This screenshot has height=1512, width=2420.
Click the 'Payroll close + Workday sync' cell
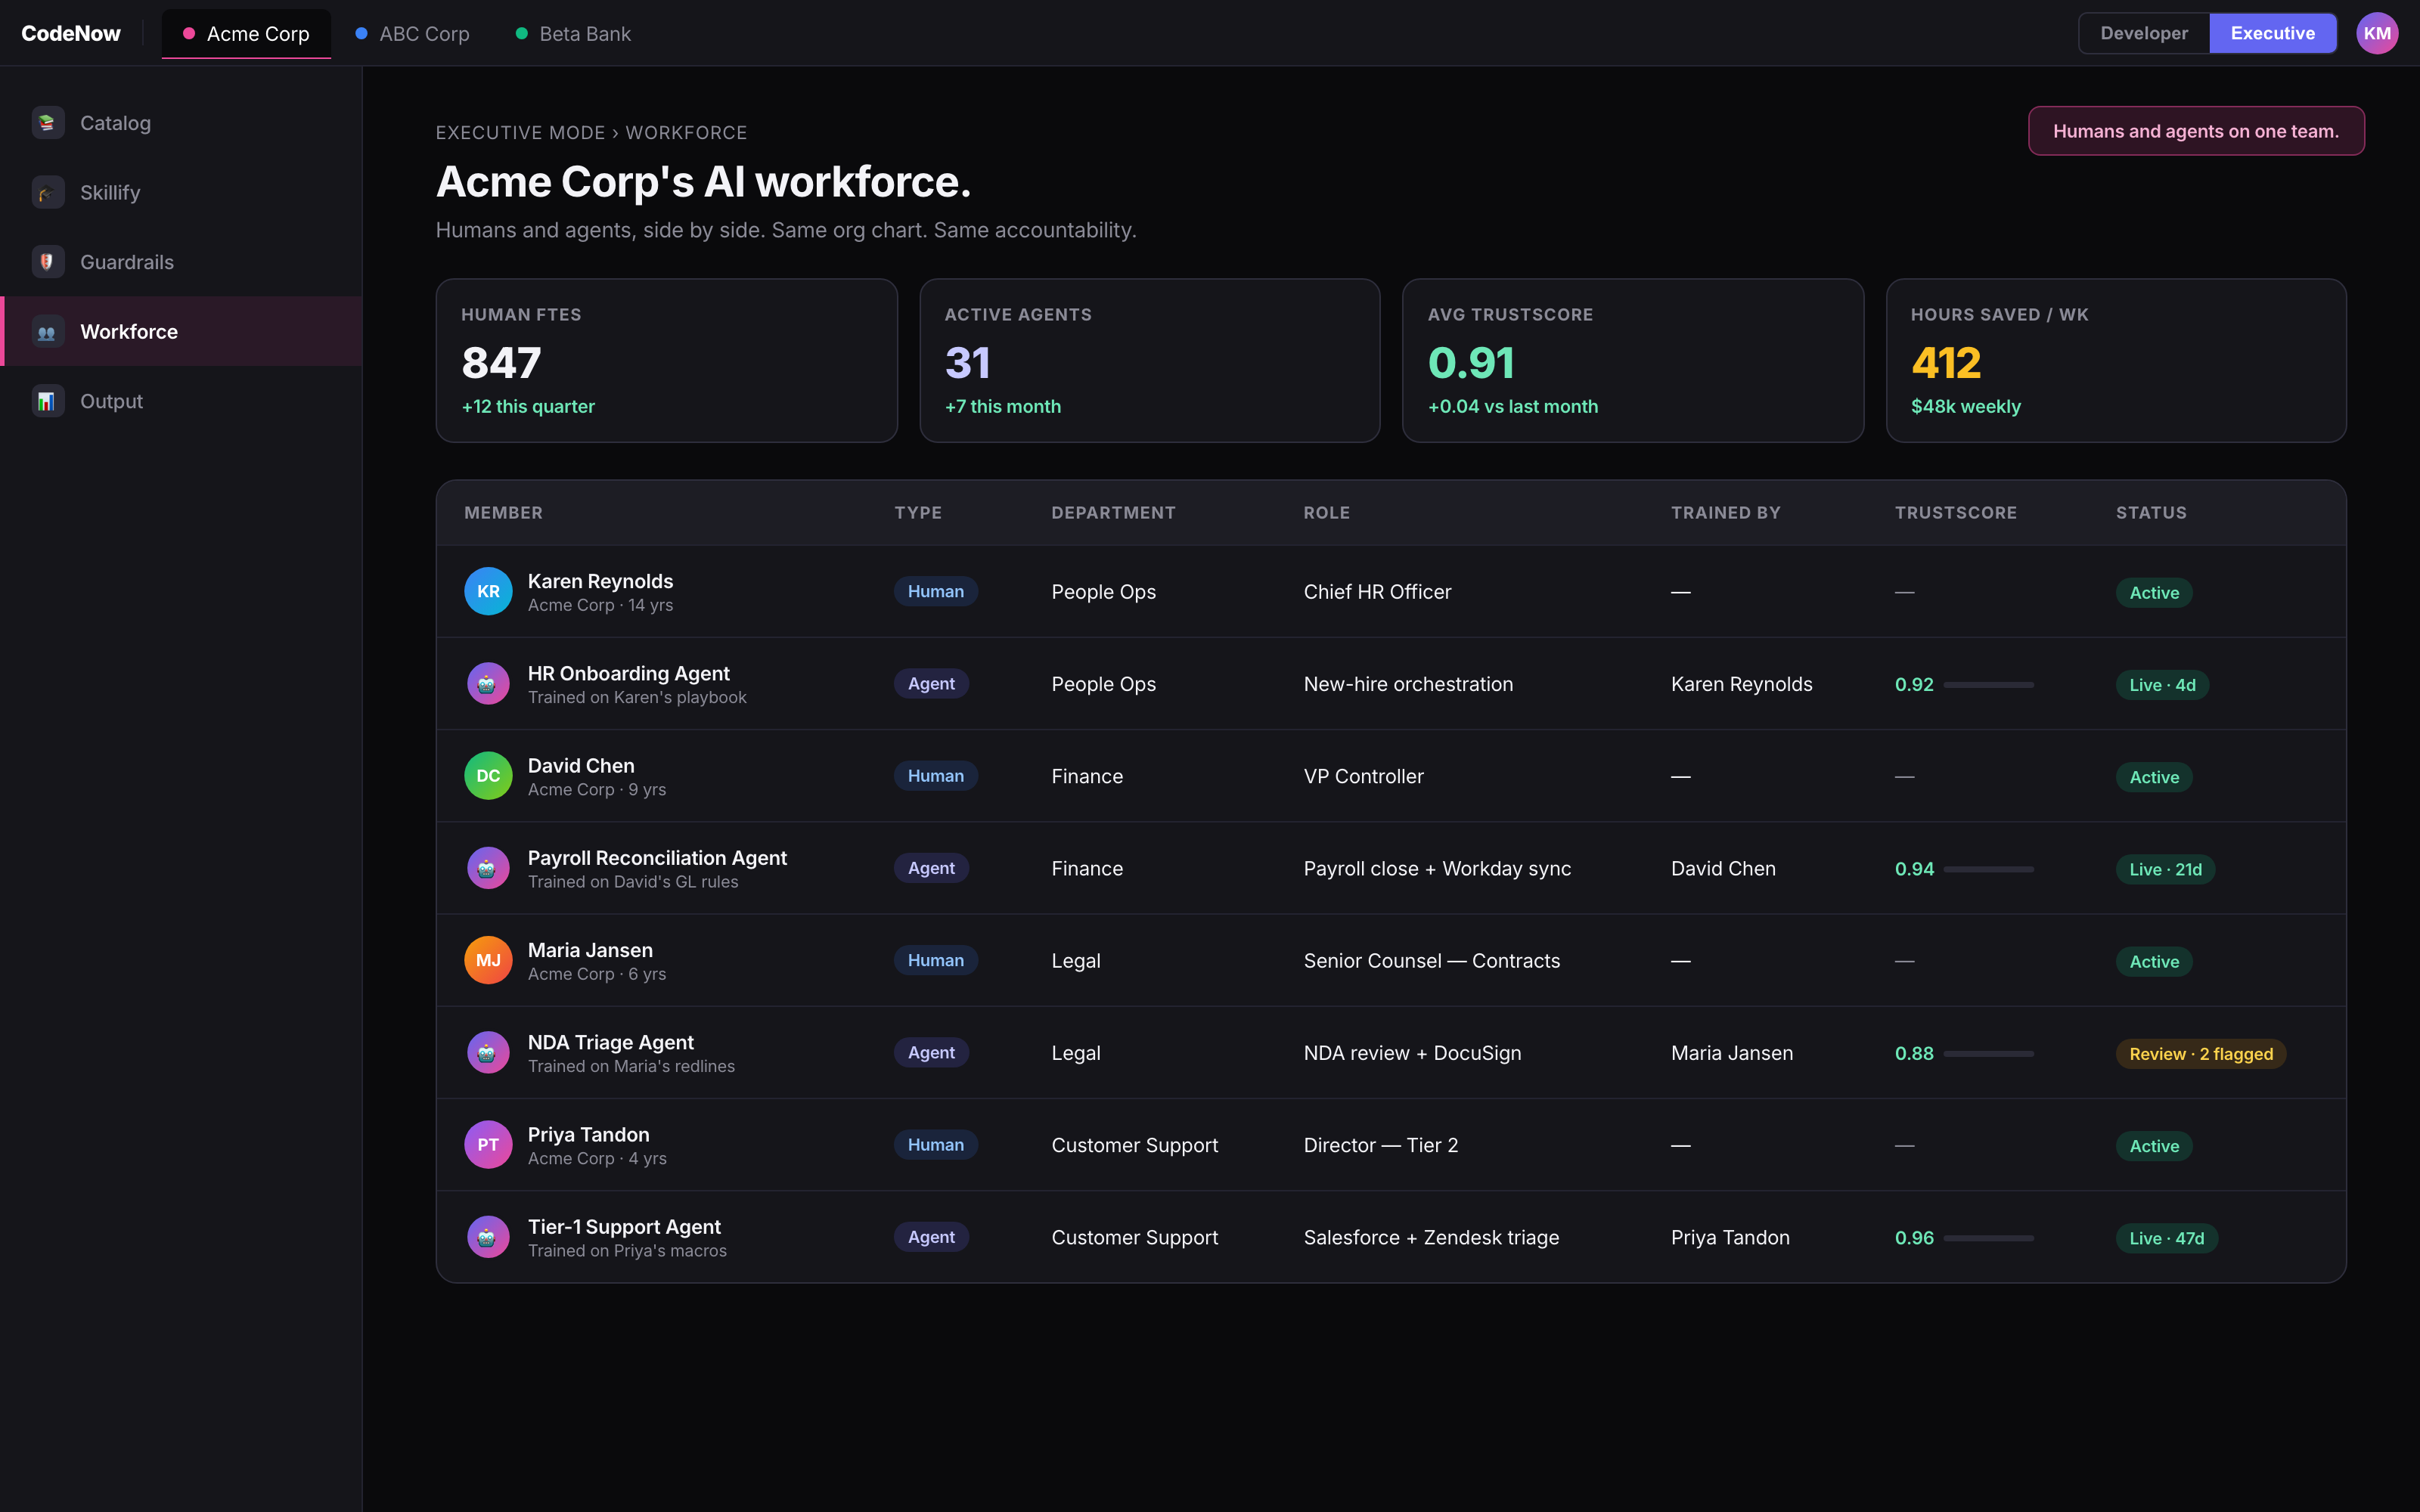click(x=1437, y=869)
